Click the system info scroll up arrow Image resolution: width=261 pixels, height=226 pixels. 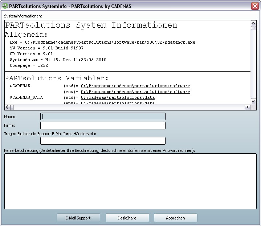click(253, 23)
